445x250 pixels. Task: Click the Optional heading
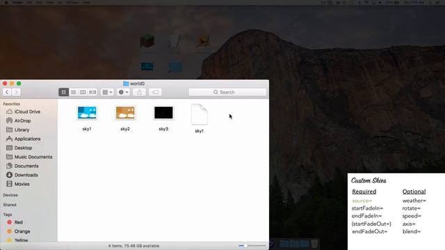pos(414,192)
